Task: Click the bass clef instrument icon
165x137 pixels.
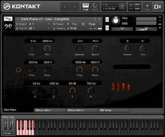Action: tap(8, 26)
